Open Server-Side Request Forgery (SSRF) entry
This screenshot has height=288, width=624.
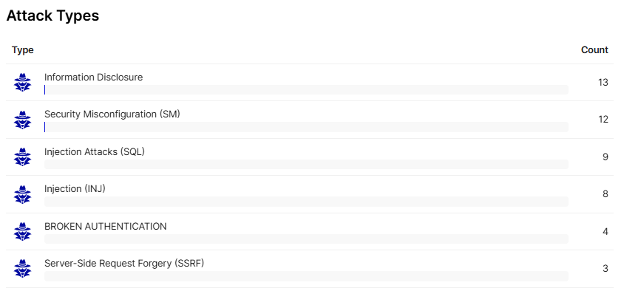[x=124, y=264]
